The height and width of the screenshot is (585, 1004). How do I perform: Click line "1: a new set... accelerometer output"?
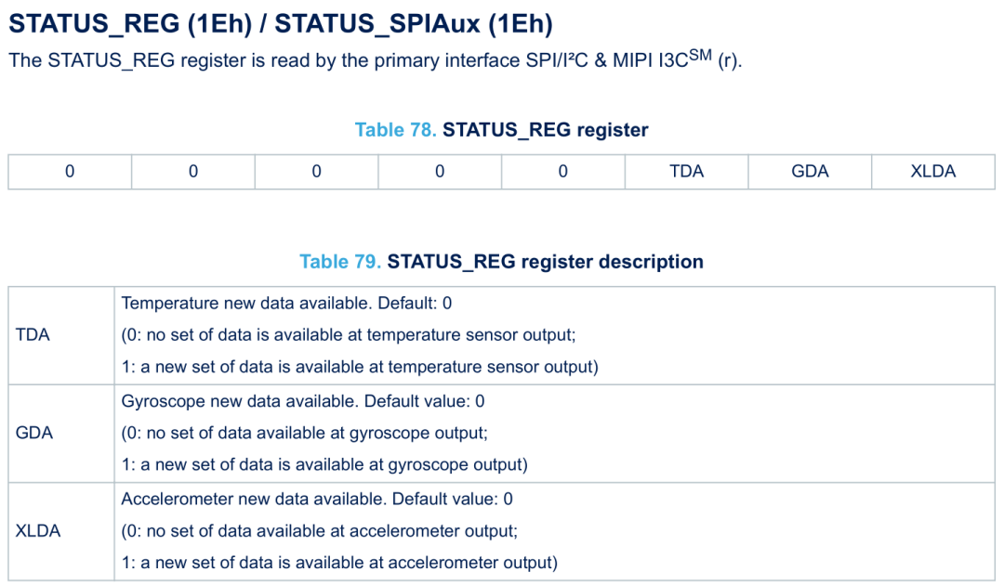(x=339, y=562)
